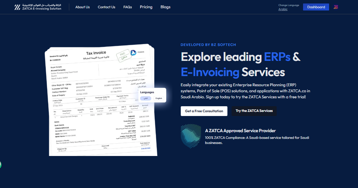This screenshot has height=188, width=358.
Task: Click Get a Free Consultation button
Action: tap(204, 111)
